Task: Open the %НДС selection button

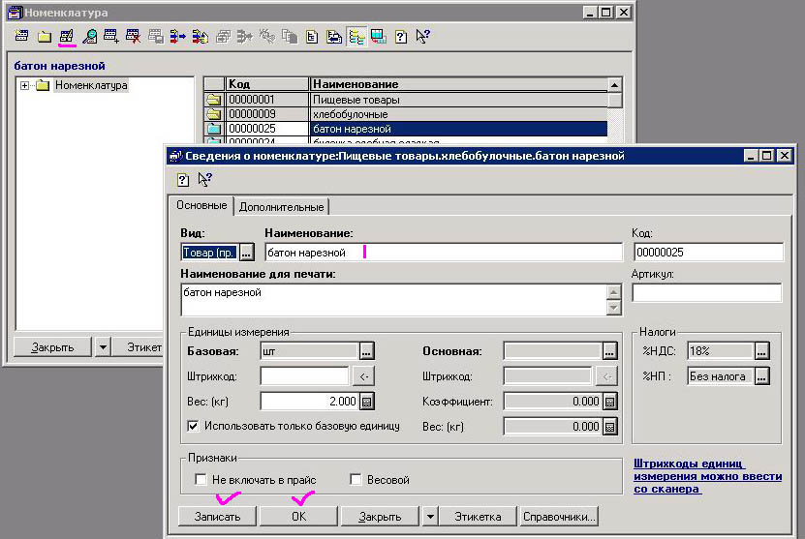Action: 762,350
